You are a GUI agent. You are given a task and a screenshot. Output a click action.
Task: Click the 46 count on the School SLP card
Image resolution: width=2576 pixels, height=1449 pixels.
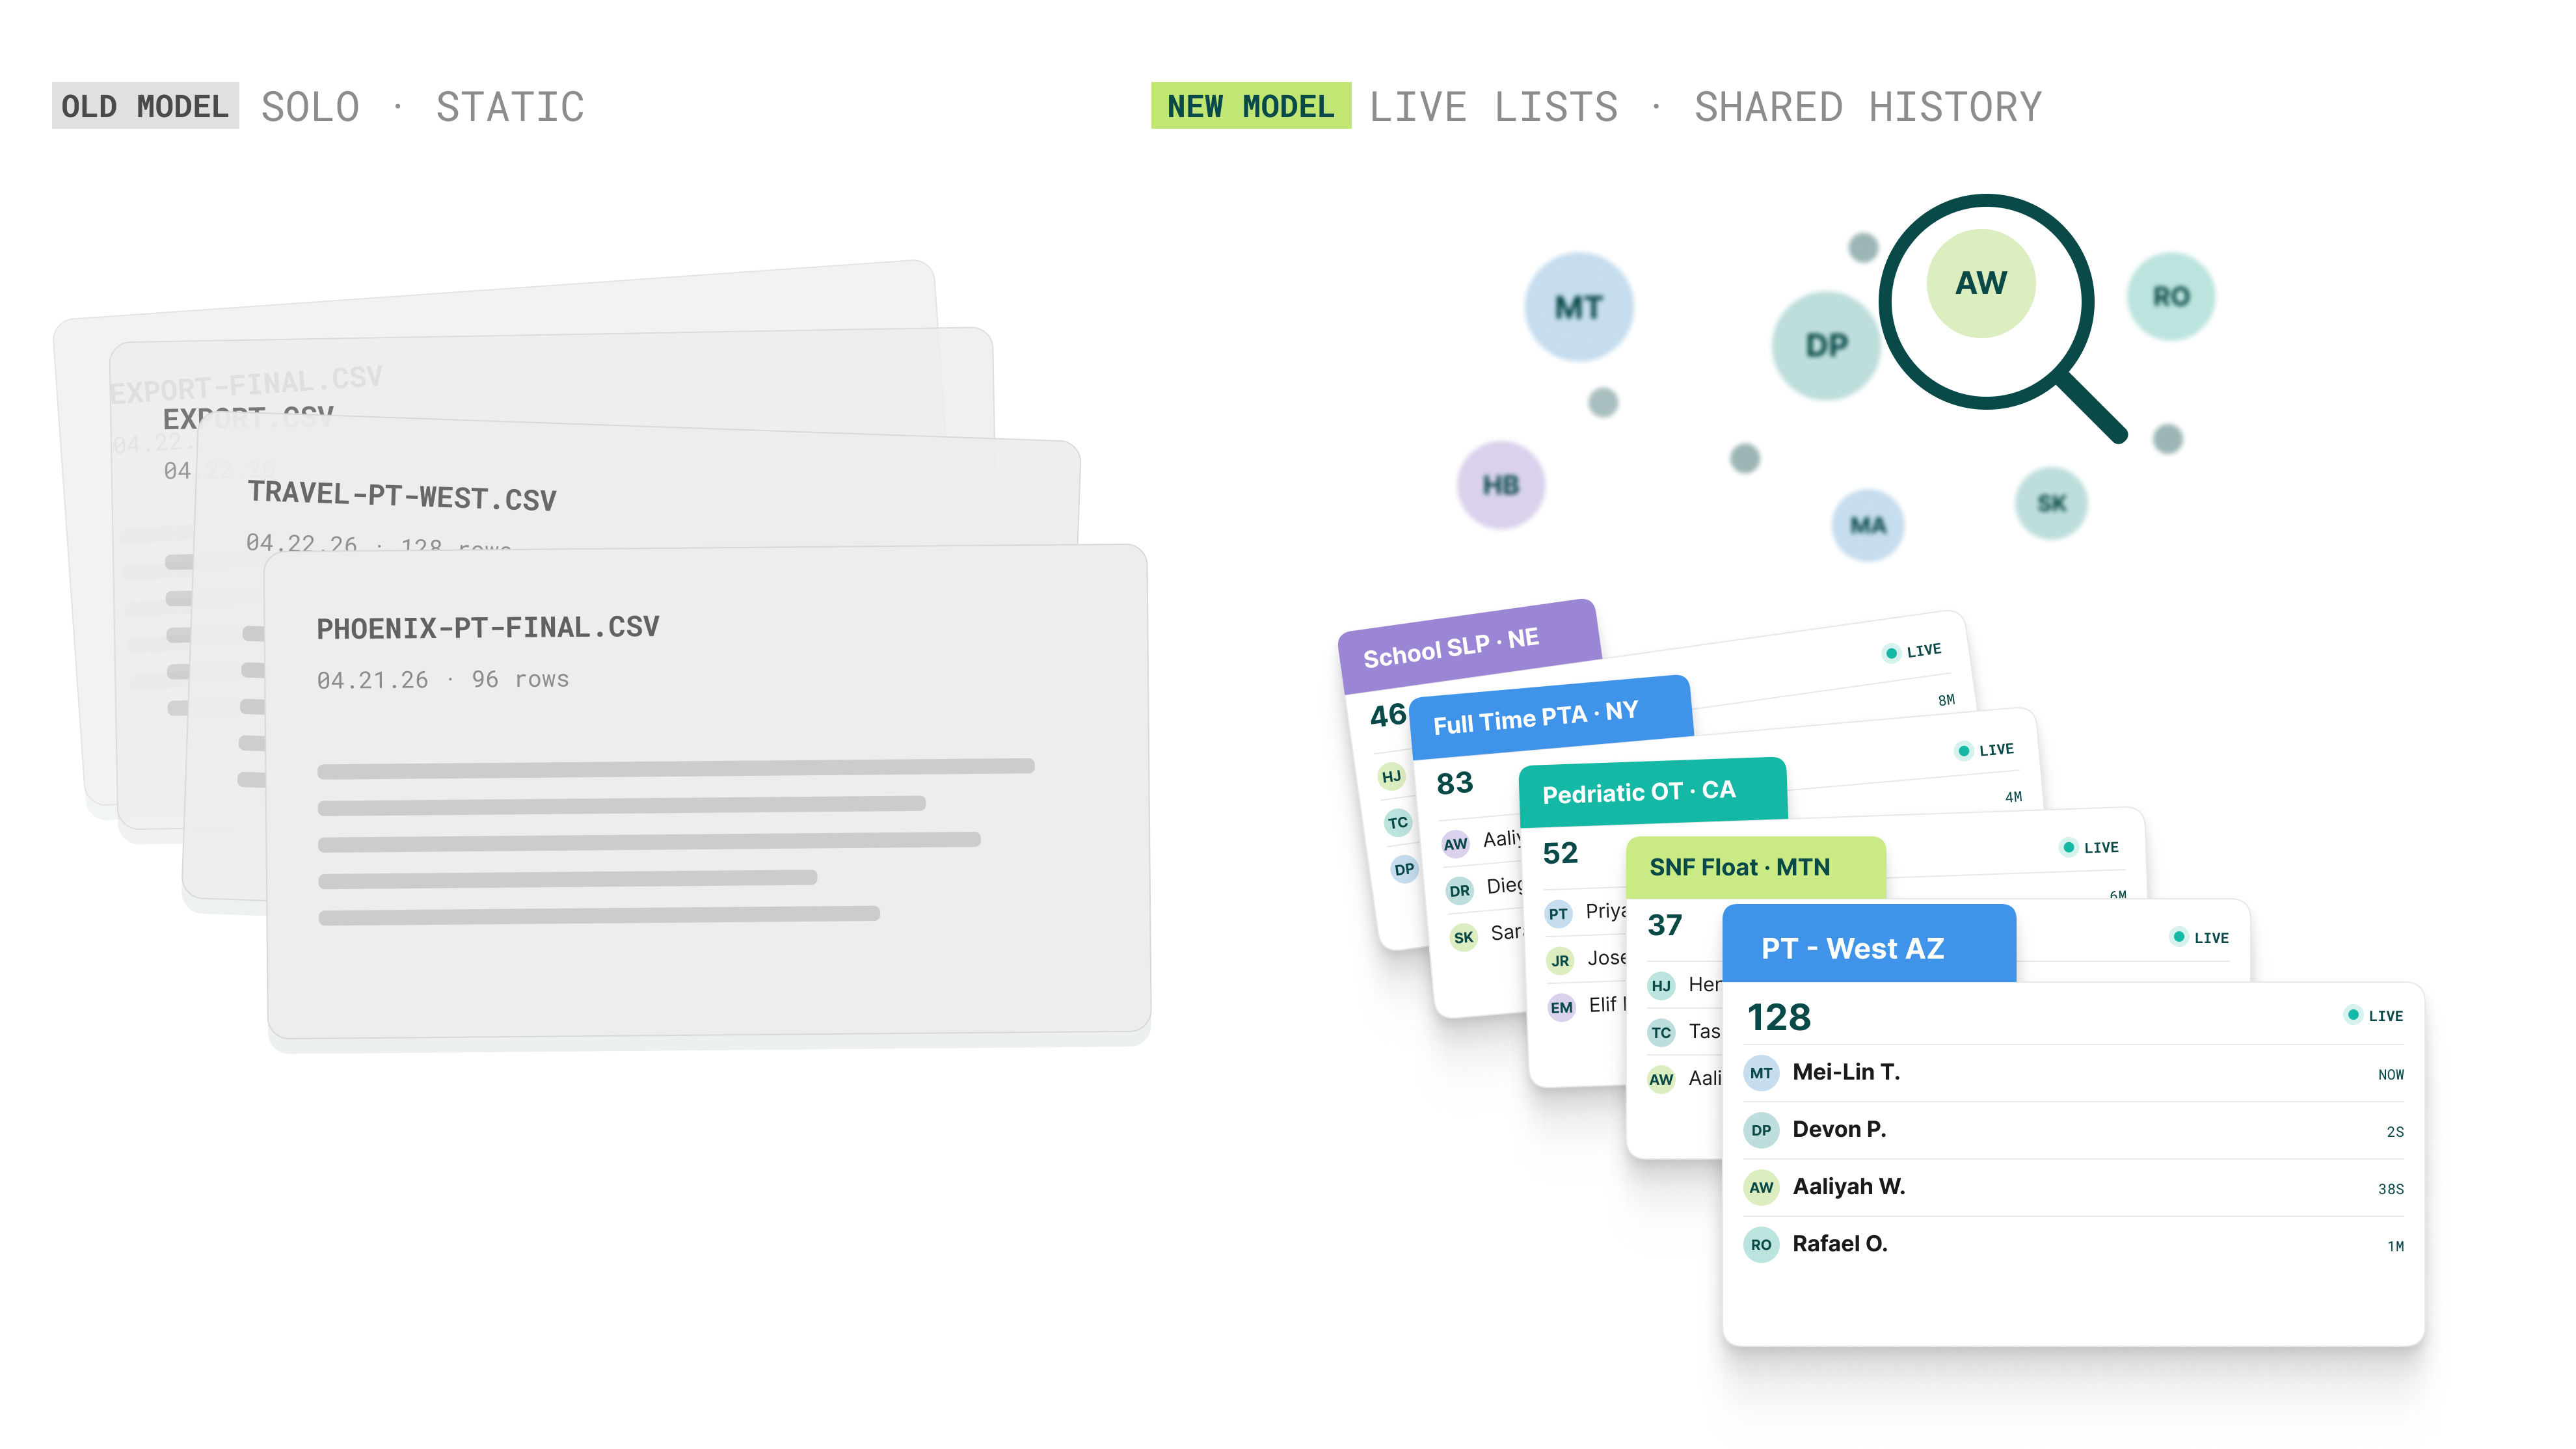pyautogui.click(x=1388, y=715)
